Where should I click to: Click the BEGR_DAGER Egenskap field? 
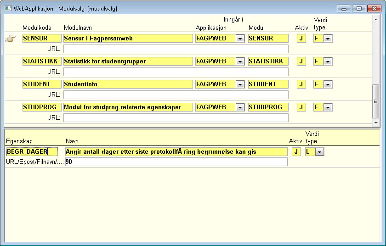point(32,151)
